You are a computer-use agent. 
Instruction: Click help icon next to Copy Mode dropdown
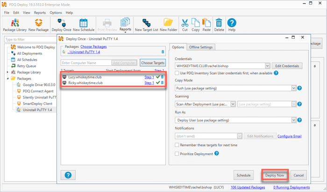(x=299, y=88)
